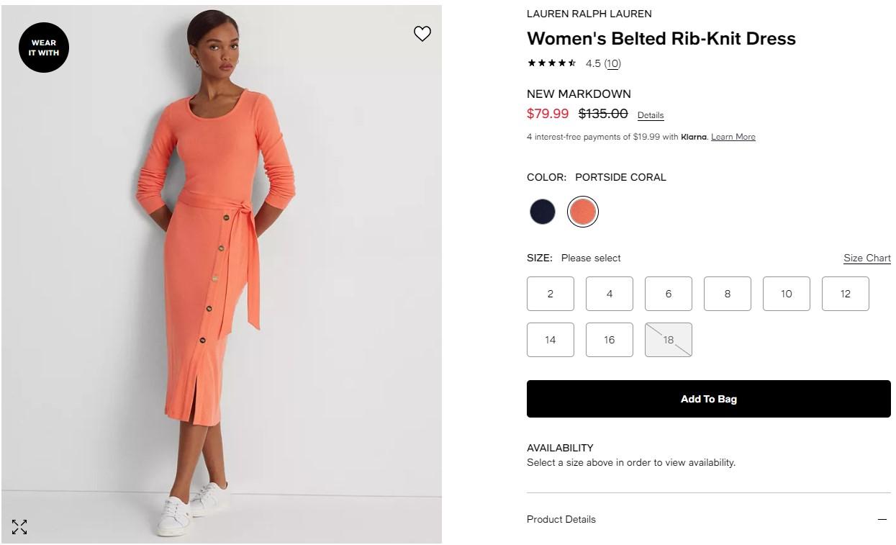Click the star rating icons
Image resolution: width=896 pixels, height=545 pixels.
552,63
